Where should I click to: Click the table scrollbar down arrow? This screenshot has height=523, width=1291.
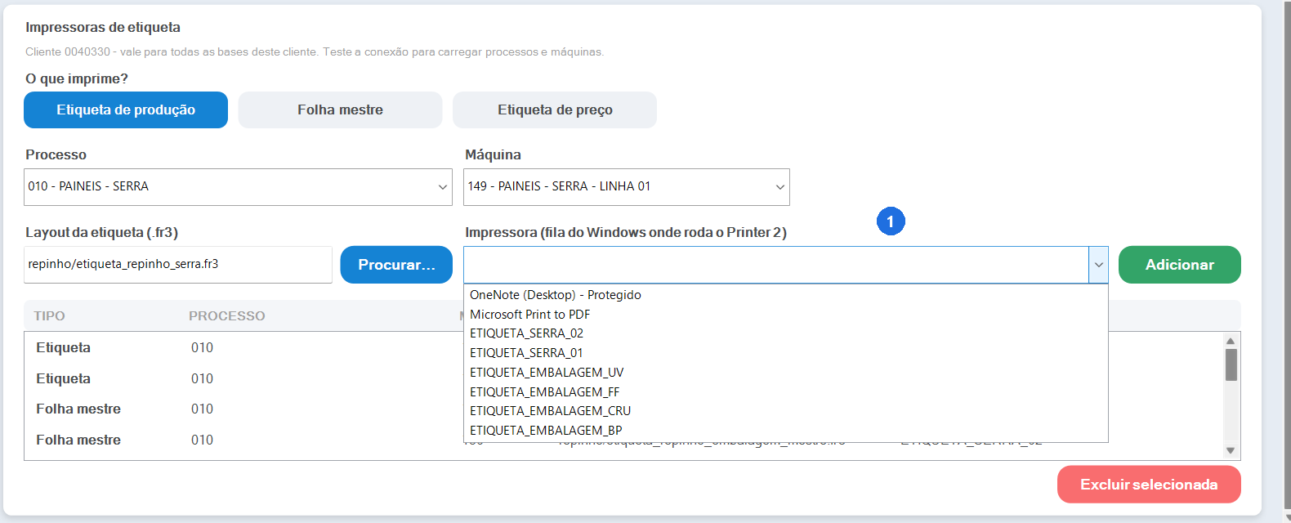coord(1231,450)
